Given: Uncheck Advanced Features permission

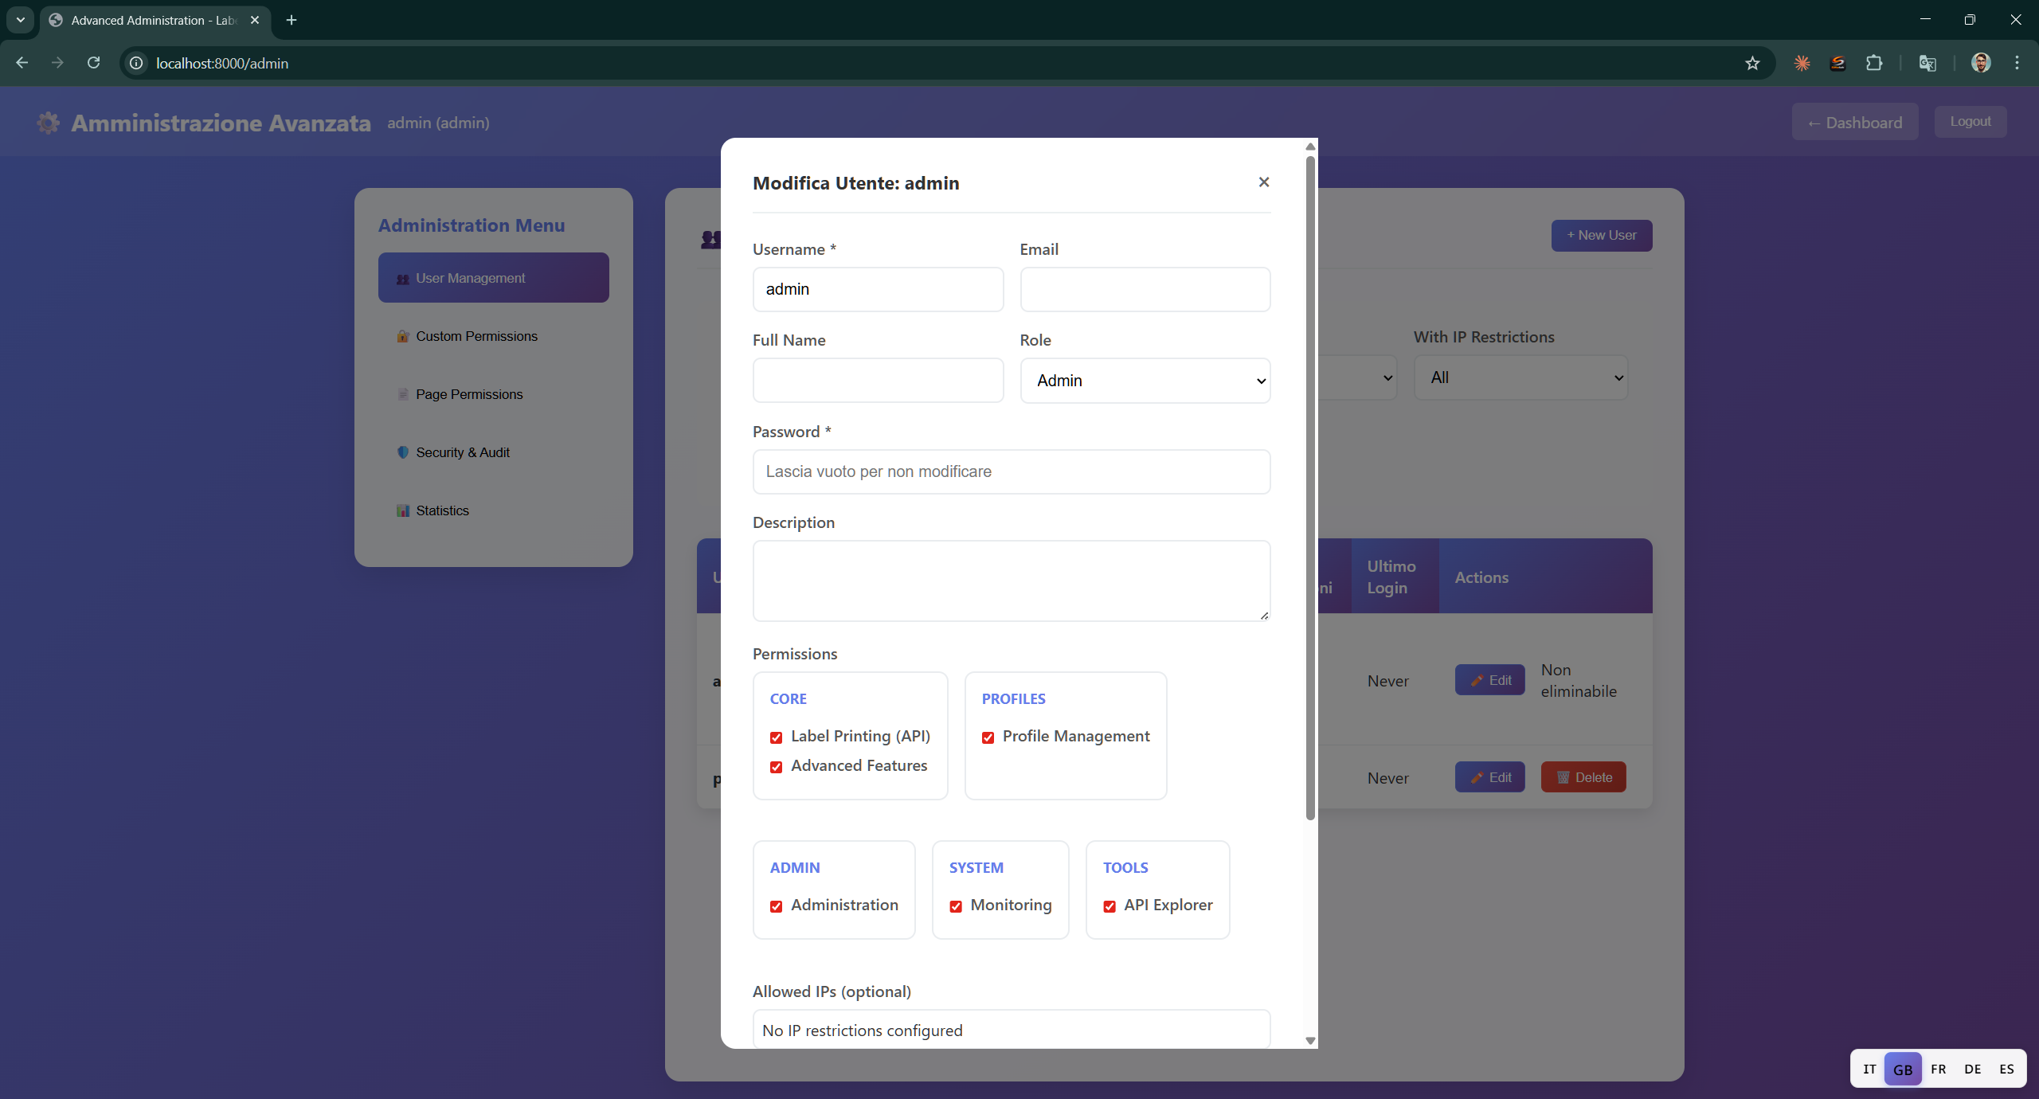Looking at the screenshot, I should [x=776, y=767].
